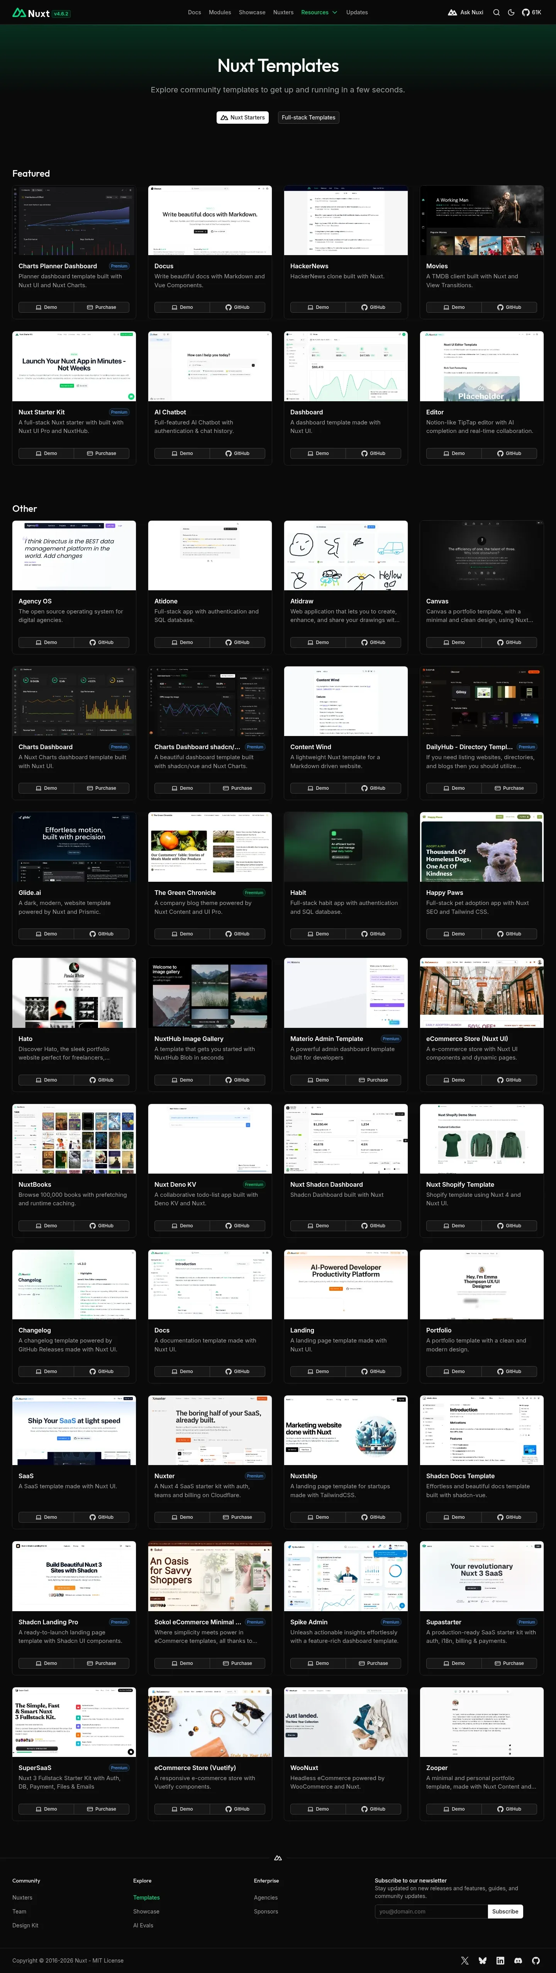
Task: Open the Updates menu item
Action: coord(356,12)
